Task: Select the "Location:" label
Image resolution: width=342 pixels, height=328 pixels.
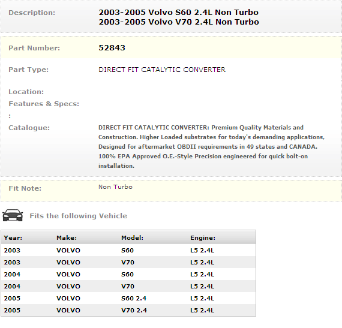Action: click(26, 92)
